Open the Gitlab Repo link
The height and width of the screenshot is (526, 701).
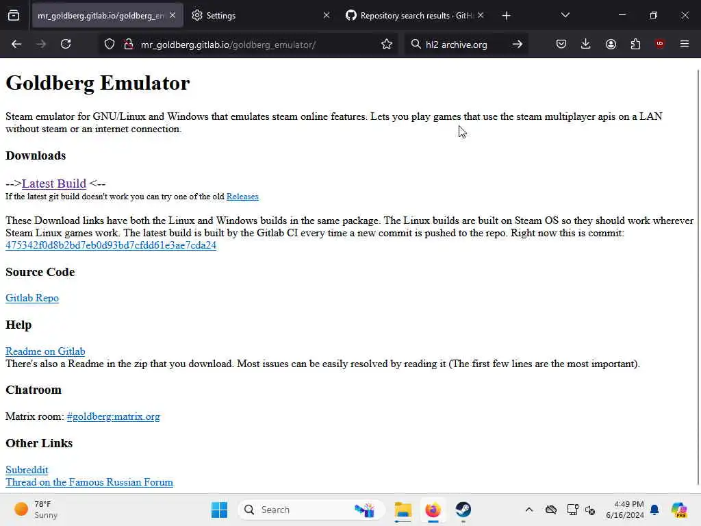[x=32, y=298]
